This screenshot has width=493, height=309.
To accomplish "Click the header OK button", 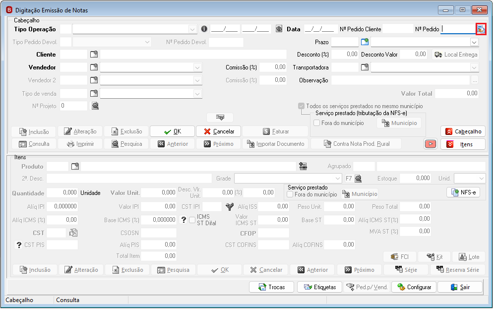I will 173,131.
